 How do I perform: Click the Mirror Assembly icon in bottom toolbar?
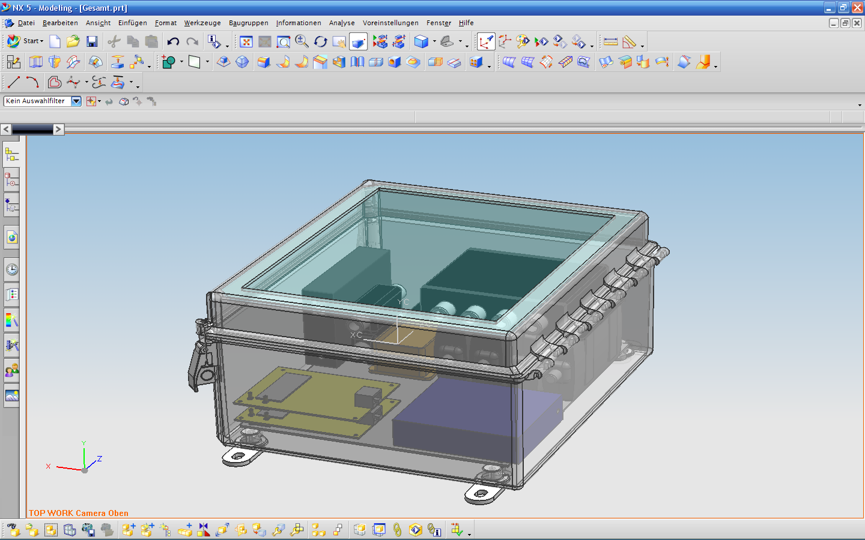pos(204,530)
